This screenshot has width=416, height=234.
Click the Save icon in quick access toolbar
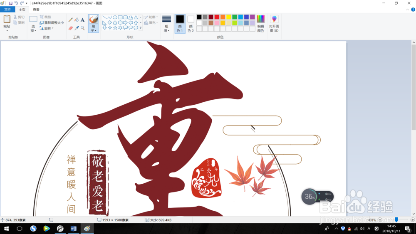click(x=11, y=3)
